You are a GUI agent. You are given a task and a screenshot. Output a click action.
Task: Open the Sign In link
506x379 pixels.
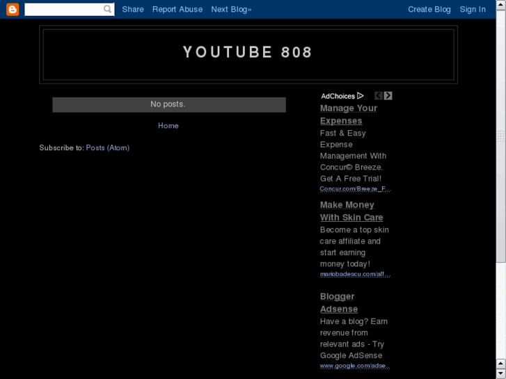click(x=473, y=9)
